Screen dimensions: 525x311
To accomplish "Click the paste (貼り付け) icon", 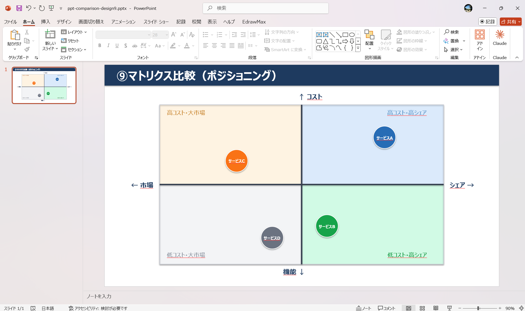I will (15, 35).
